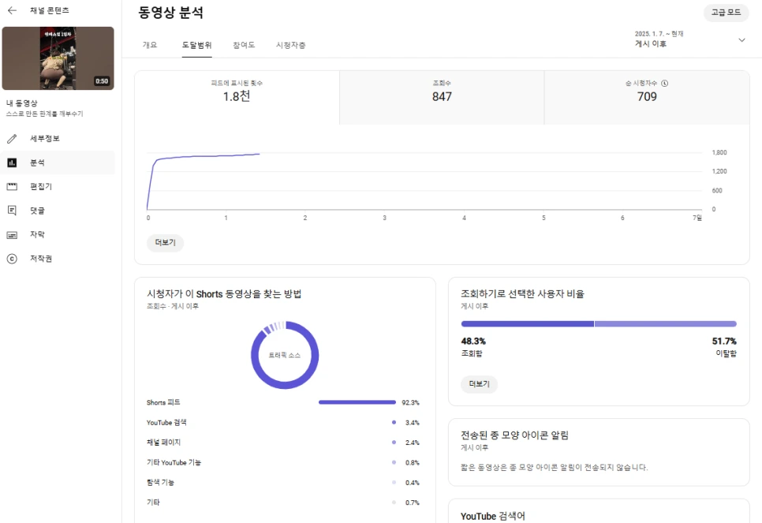Select the 도달범위 tab

pyautogui.click(x=197, y=45)
